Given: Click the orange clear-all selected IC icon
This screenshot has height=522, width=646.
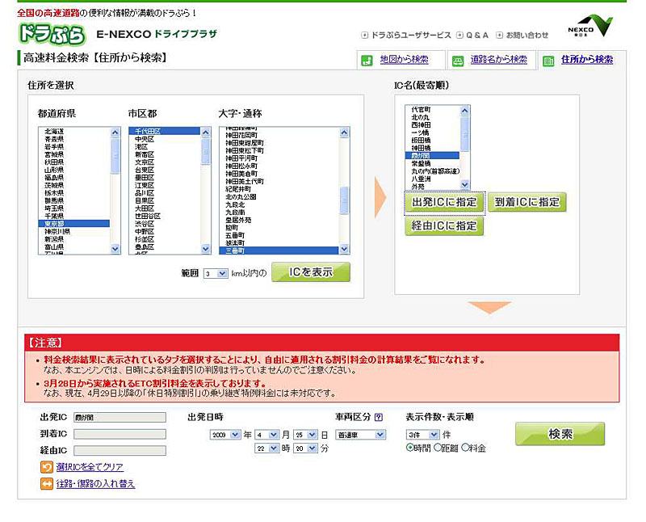Looking at the screenshot, I should pos(47,467).
